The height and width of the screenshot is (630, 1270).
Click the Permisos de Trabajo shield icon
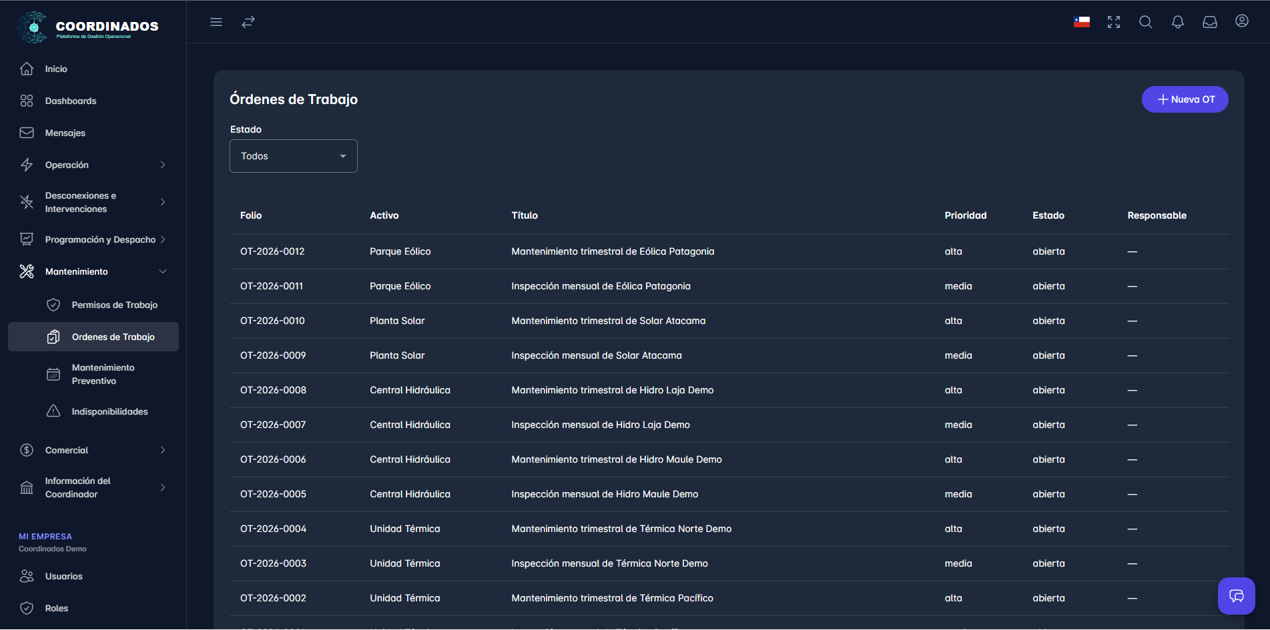tap(53, 305)
